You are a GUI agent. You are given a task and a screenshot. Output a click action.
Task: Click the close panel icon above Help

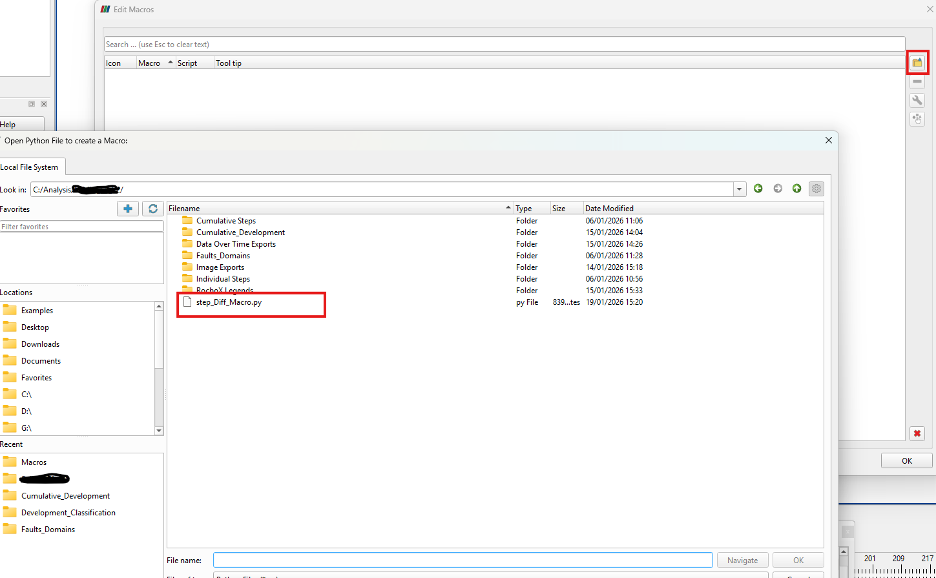(x=44, y=104)
